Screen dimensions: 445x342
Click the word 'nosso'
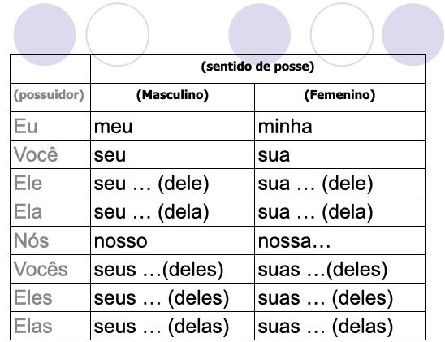[121, 241]
